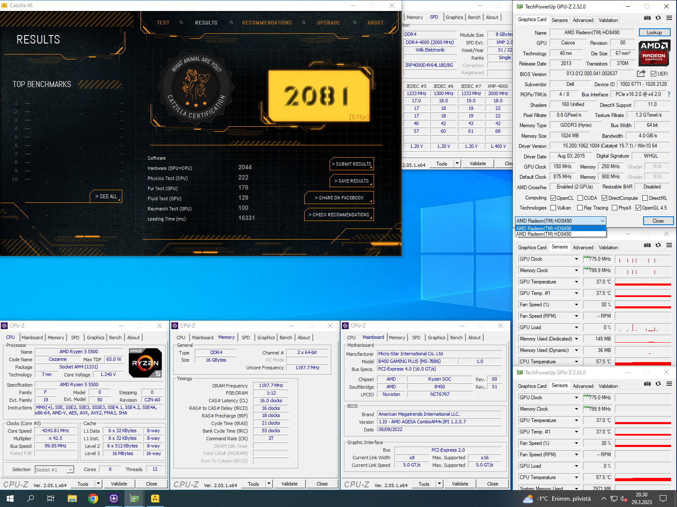Toggle the OpenCL checkbox
This screenshot has width=677, height=507.
[553, 198]
